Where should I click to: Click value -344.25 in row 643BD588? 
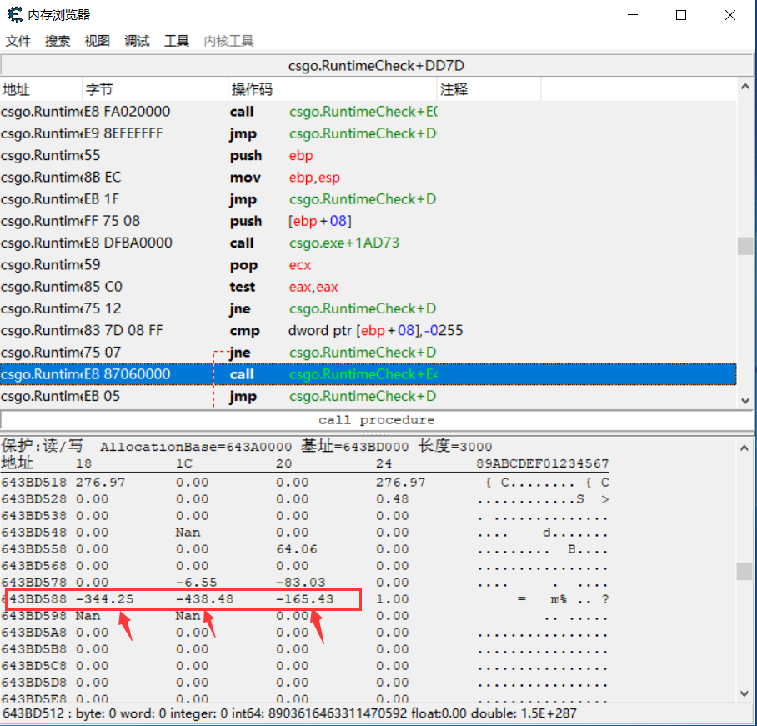point(105,599)
